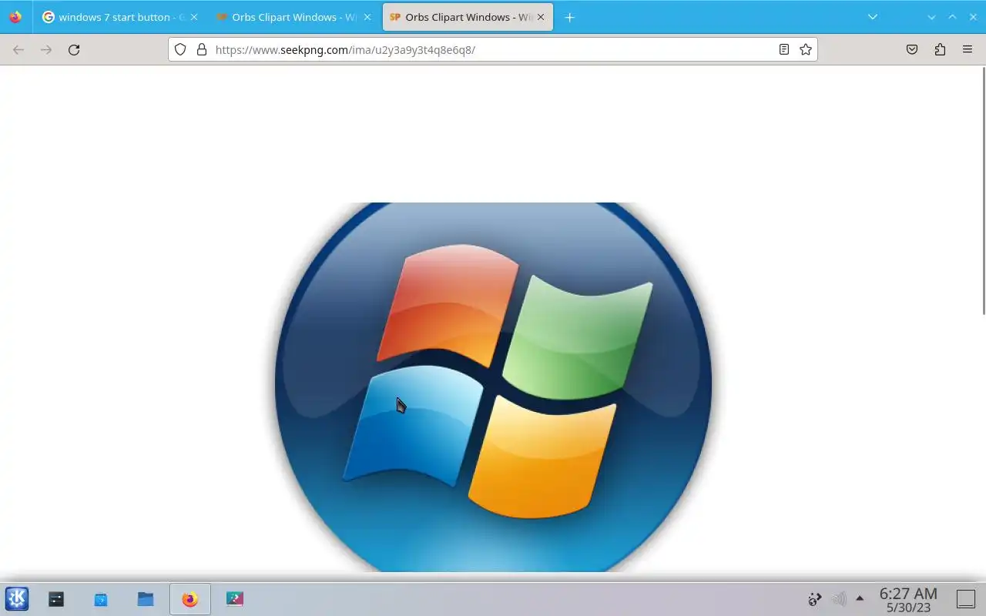Open the Firefox hamburger application menu

968,49
